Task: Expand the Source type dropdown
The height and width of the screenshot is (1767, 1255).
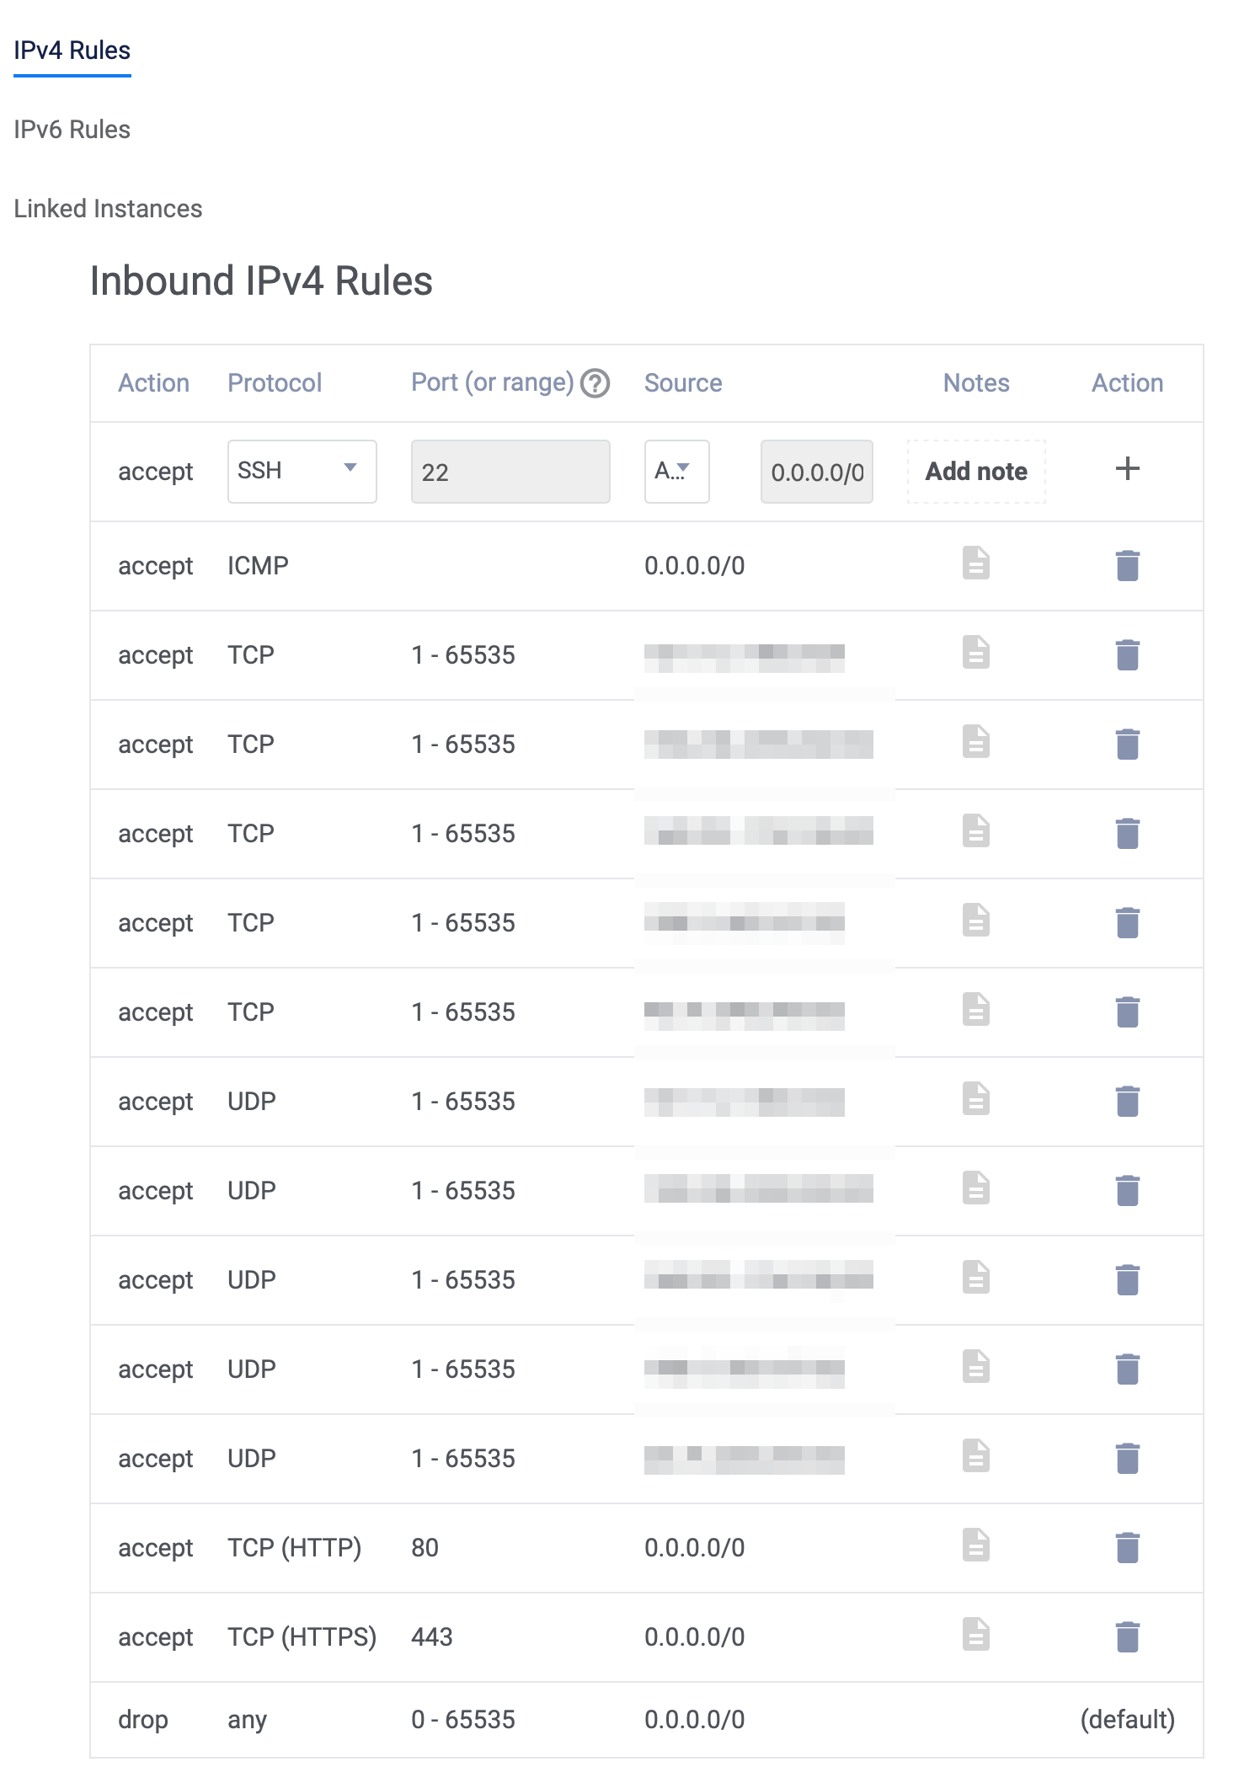Action: point(676,471)
